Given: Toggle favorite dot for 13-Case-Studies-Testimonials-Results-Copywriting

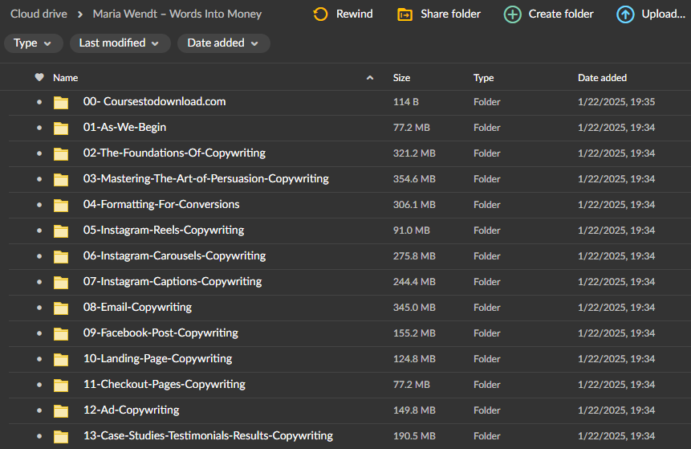Looking at the screenshot, I should pos(39,436).
